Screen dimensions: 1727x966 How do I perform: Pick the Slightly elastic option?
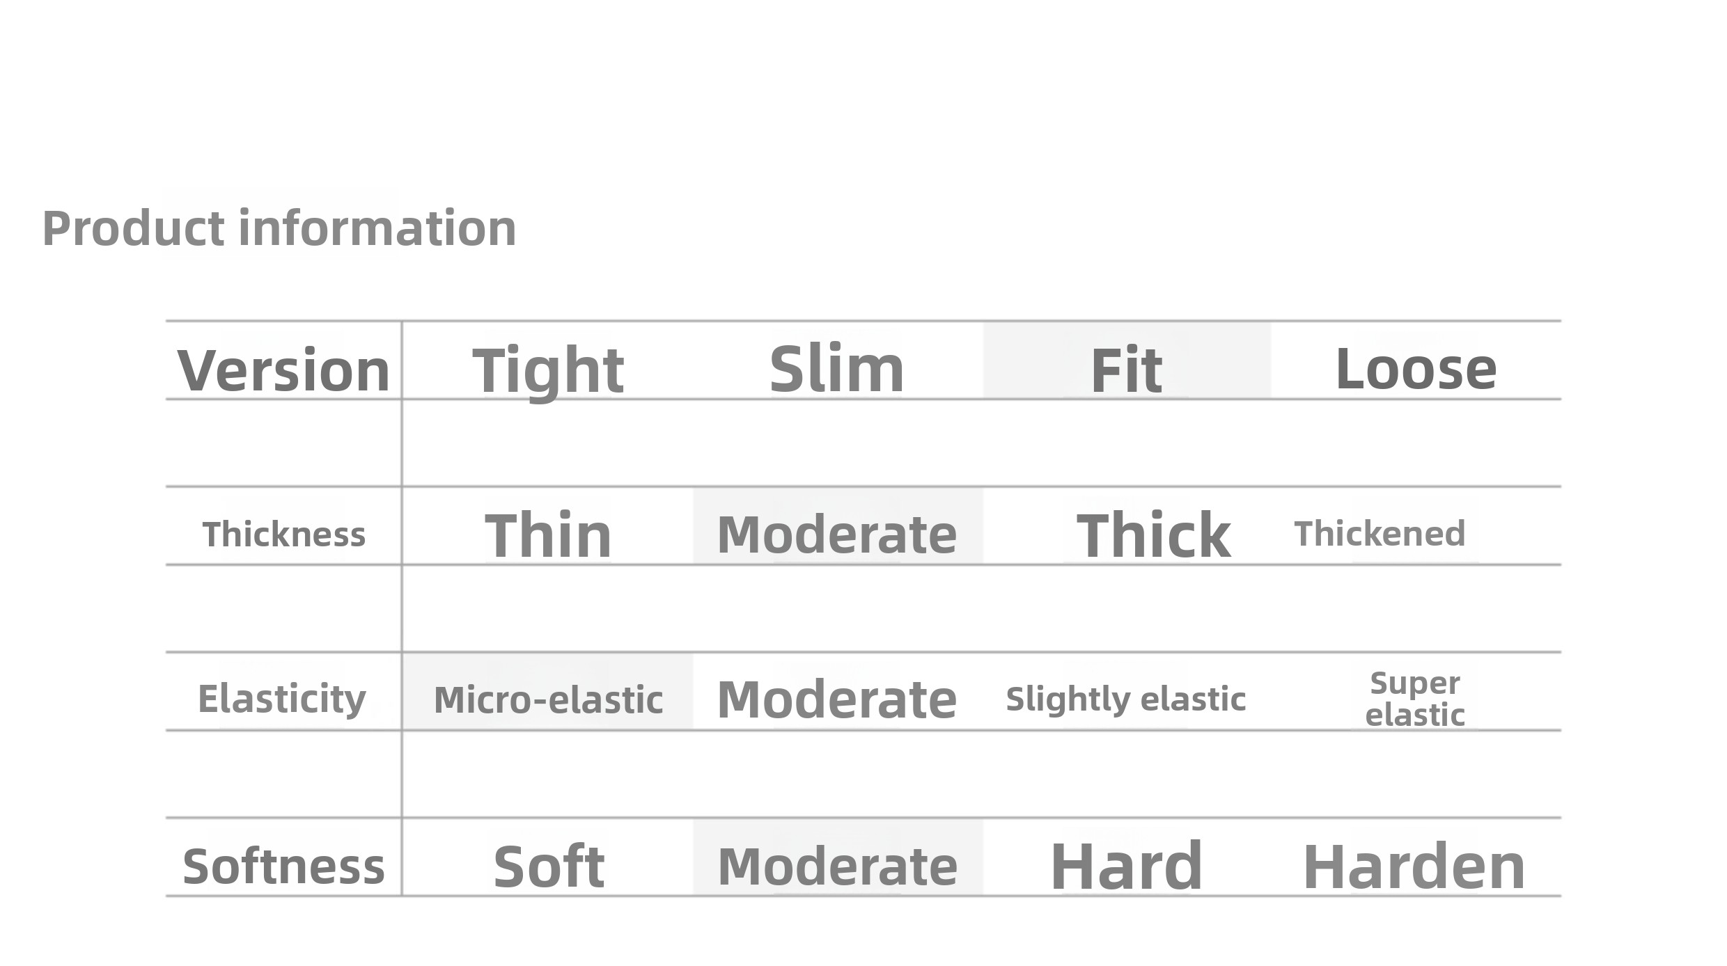(1126, 699)
